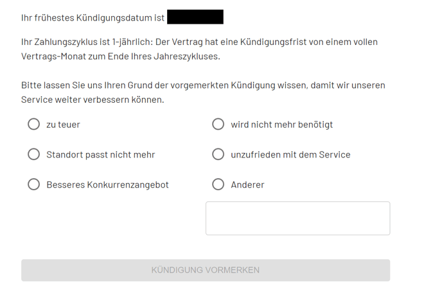Click the blacked-out cancellation date box

195,17
